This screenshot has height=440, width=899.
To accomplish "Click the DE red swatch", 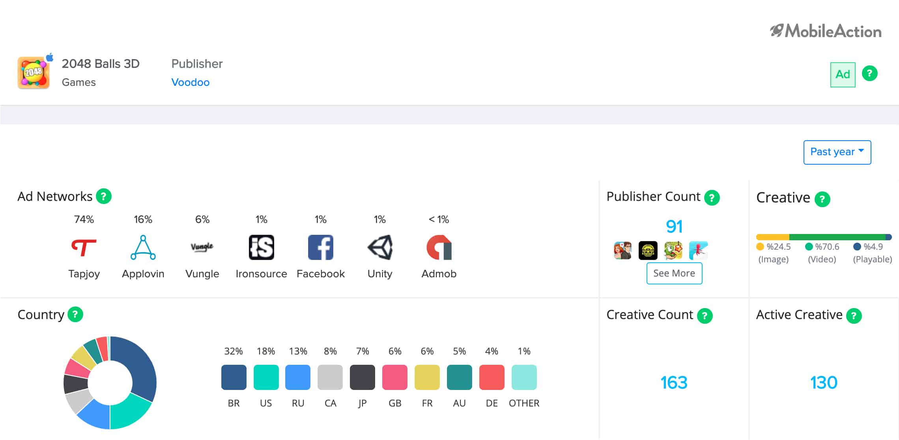I will (x=492, y=377).
